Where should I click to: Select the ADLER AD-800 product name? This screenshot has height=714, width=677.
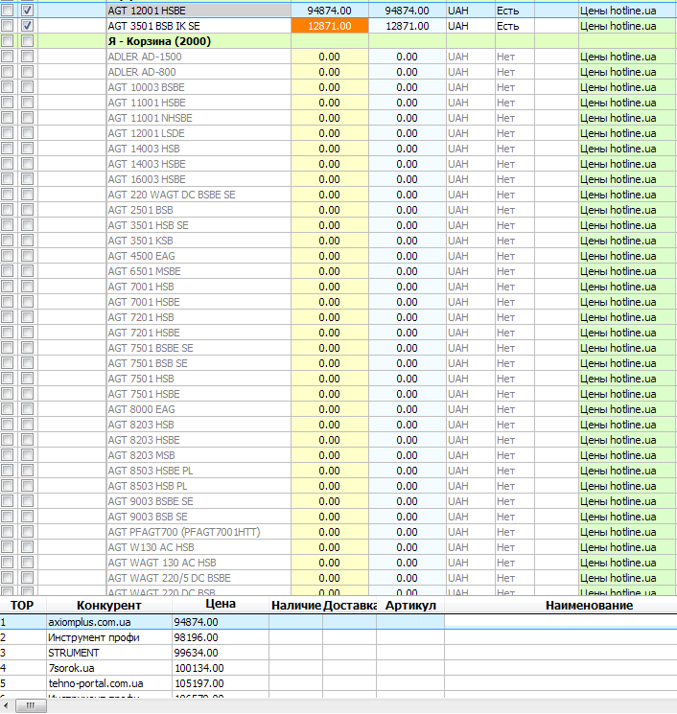point(142,72)
